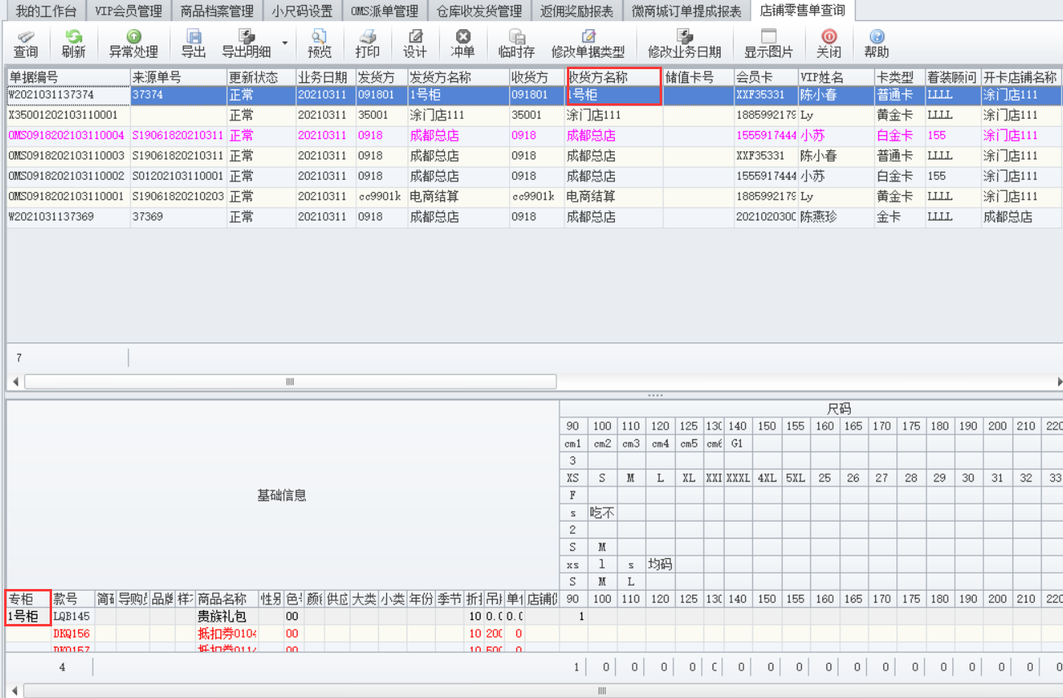The width and height of the screenshot is (1063, 698).
Task: Select product cell 贵族礼包
Action: click(x=227, y=617)
